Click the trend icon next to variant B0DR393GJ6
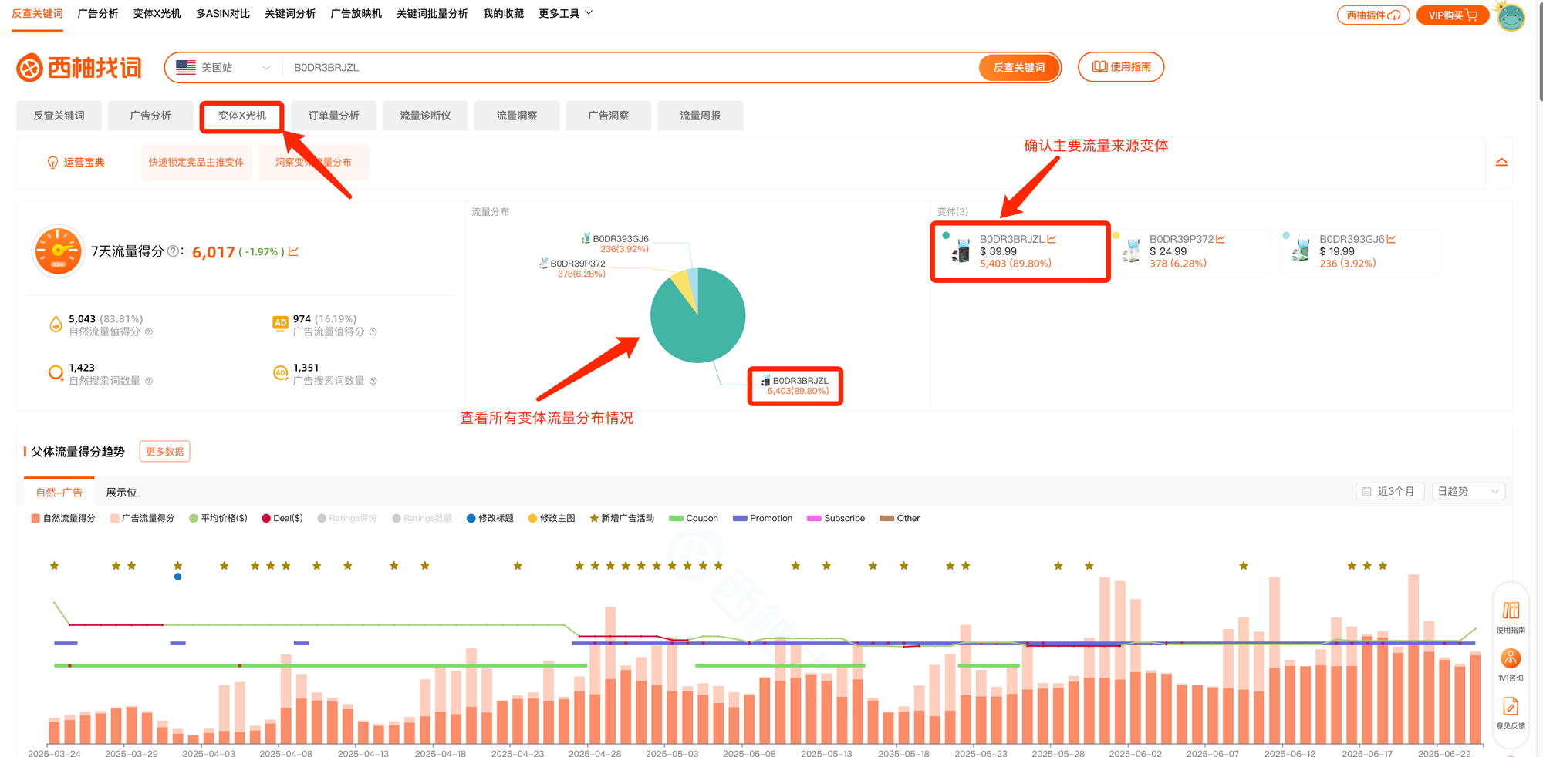Image resolution: width=1543 pixels, height=757 pixels. (1391, 239)
